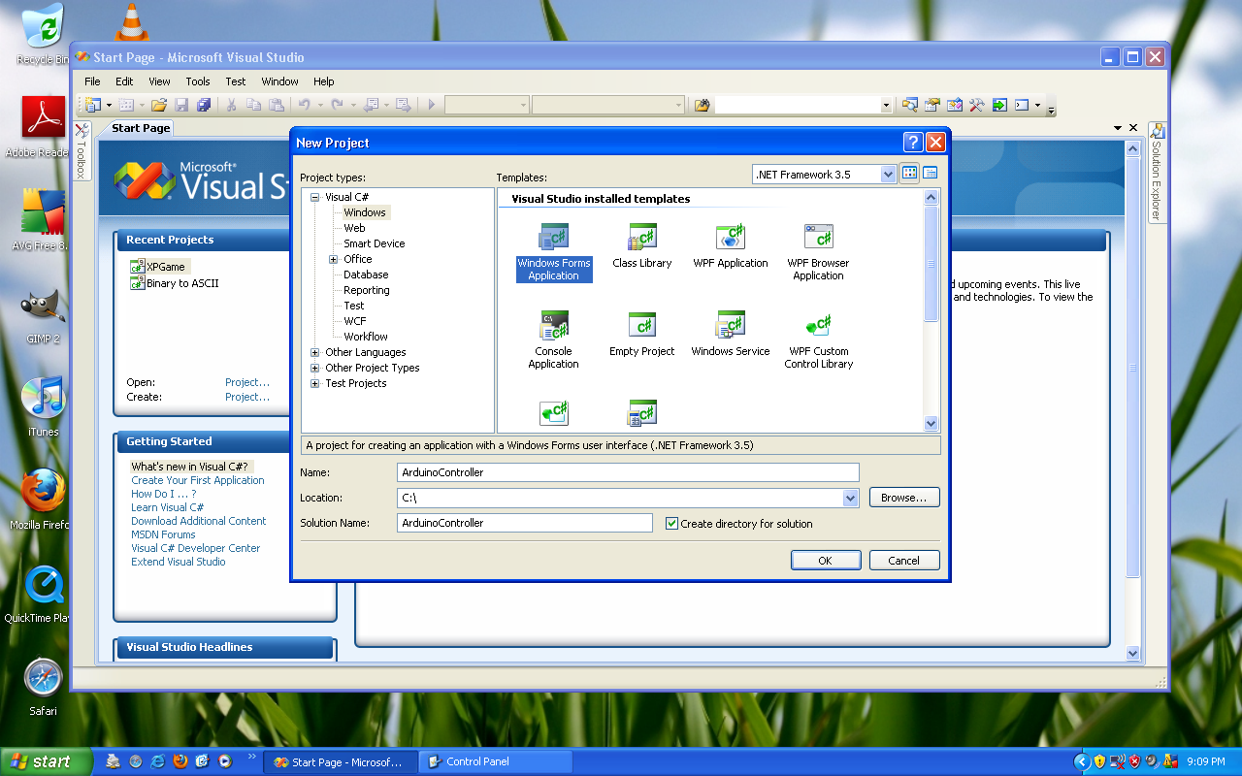The width and height of the screenshot is (1242, 776).
Task: Uncheck Create directory for solution
Action: 671,524
